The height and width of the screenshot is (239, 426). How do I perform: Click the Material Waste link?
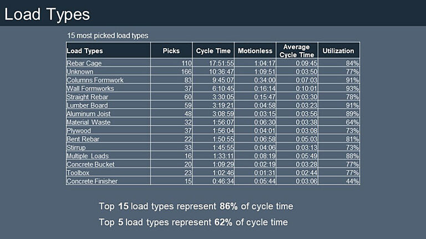(88, 122)
